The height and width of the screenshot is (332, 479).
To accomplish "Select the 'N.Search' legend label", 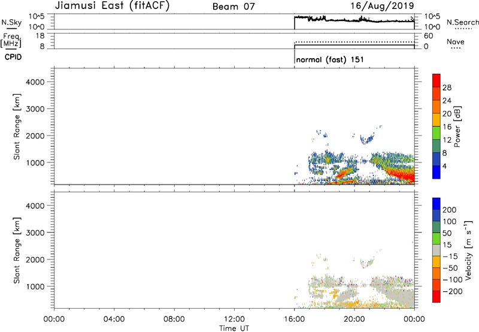I will 462,22.
